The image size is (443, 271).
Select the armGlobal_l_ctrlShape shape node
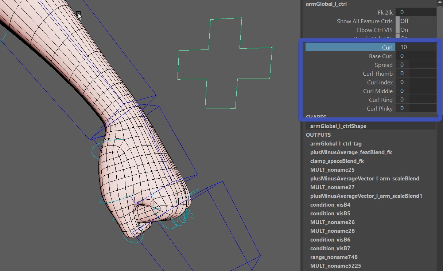point(338,126)
